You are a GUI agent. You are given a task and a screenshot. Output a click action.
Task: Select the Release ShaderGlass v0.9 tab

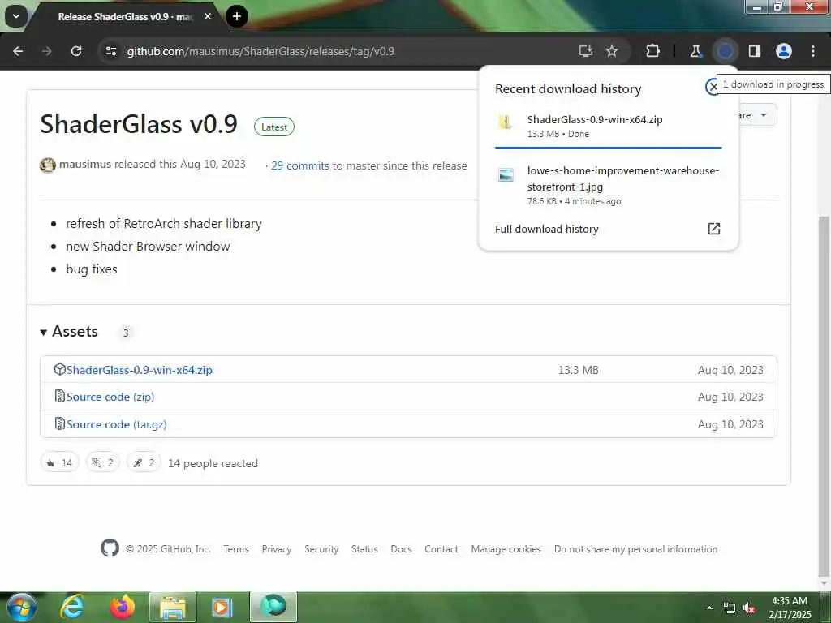[126, 17]
